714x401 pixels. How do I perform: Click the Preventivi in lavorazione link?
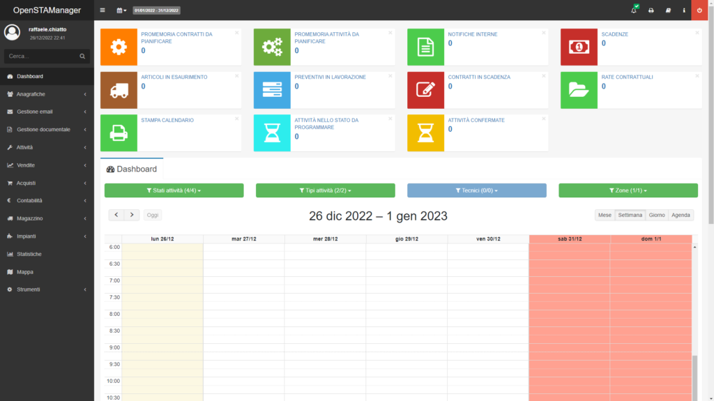pyautogui.click(x=330, y=77)
